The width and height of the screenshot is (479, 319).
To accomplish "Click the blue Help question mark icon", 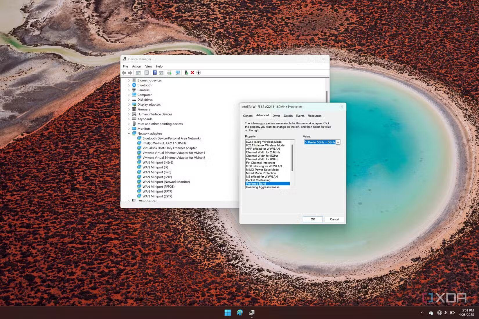I will (155, 73).
